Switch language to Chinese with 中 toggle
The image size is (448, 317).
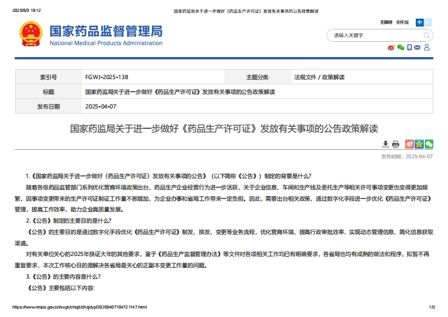[420, 23]
